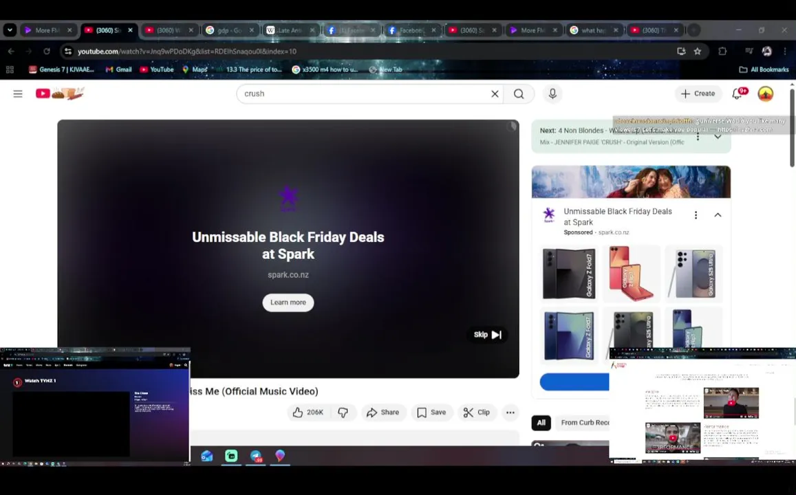Create a clip with the Clip button
Viewport: 796px width, 495px height.
coord(477,412)
